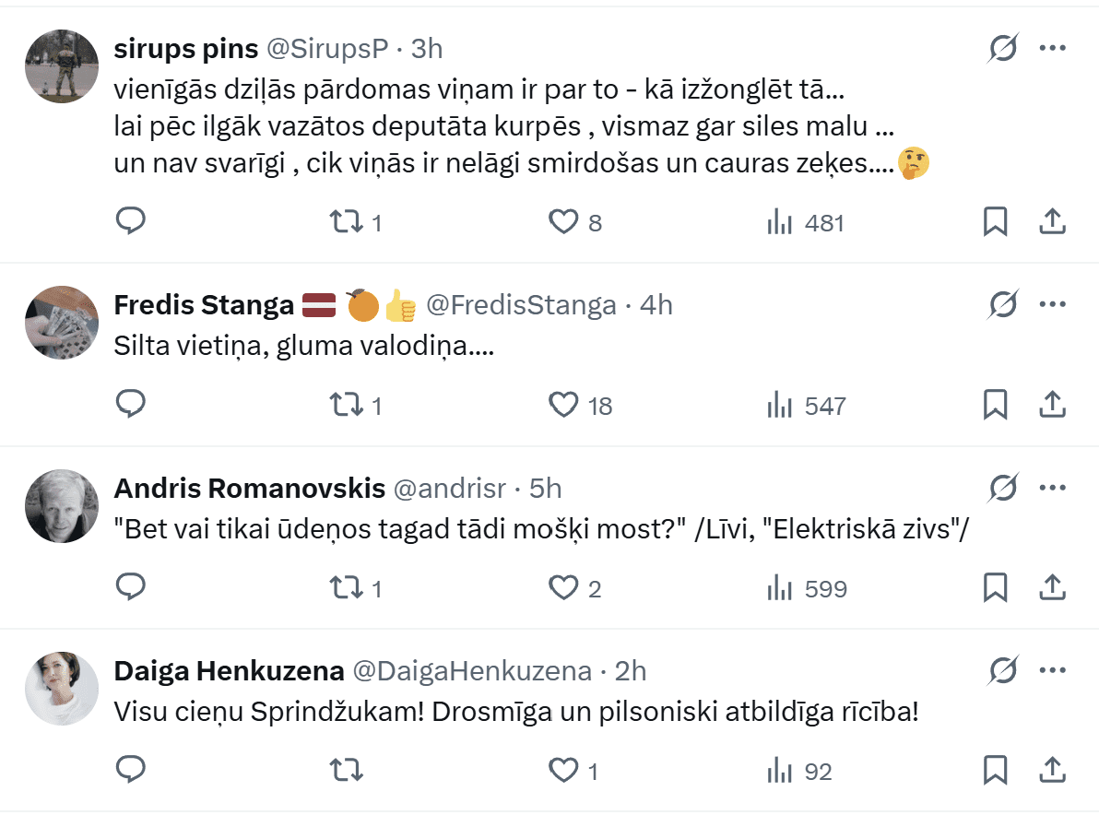Open more options for sirups pins' tweet
Viewport: 1099px width, 815px height.
coord(1053,48)
